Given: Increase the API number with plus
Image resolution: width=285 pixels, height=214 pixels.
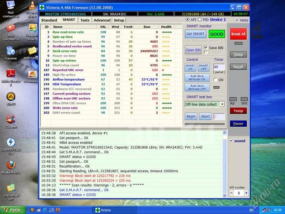Looking at the screenshot, I should click(x=246, y=193).
